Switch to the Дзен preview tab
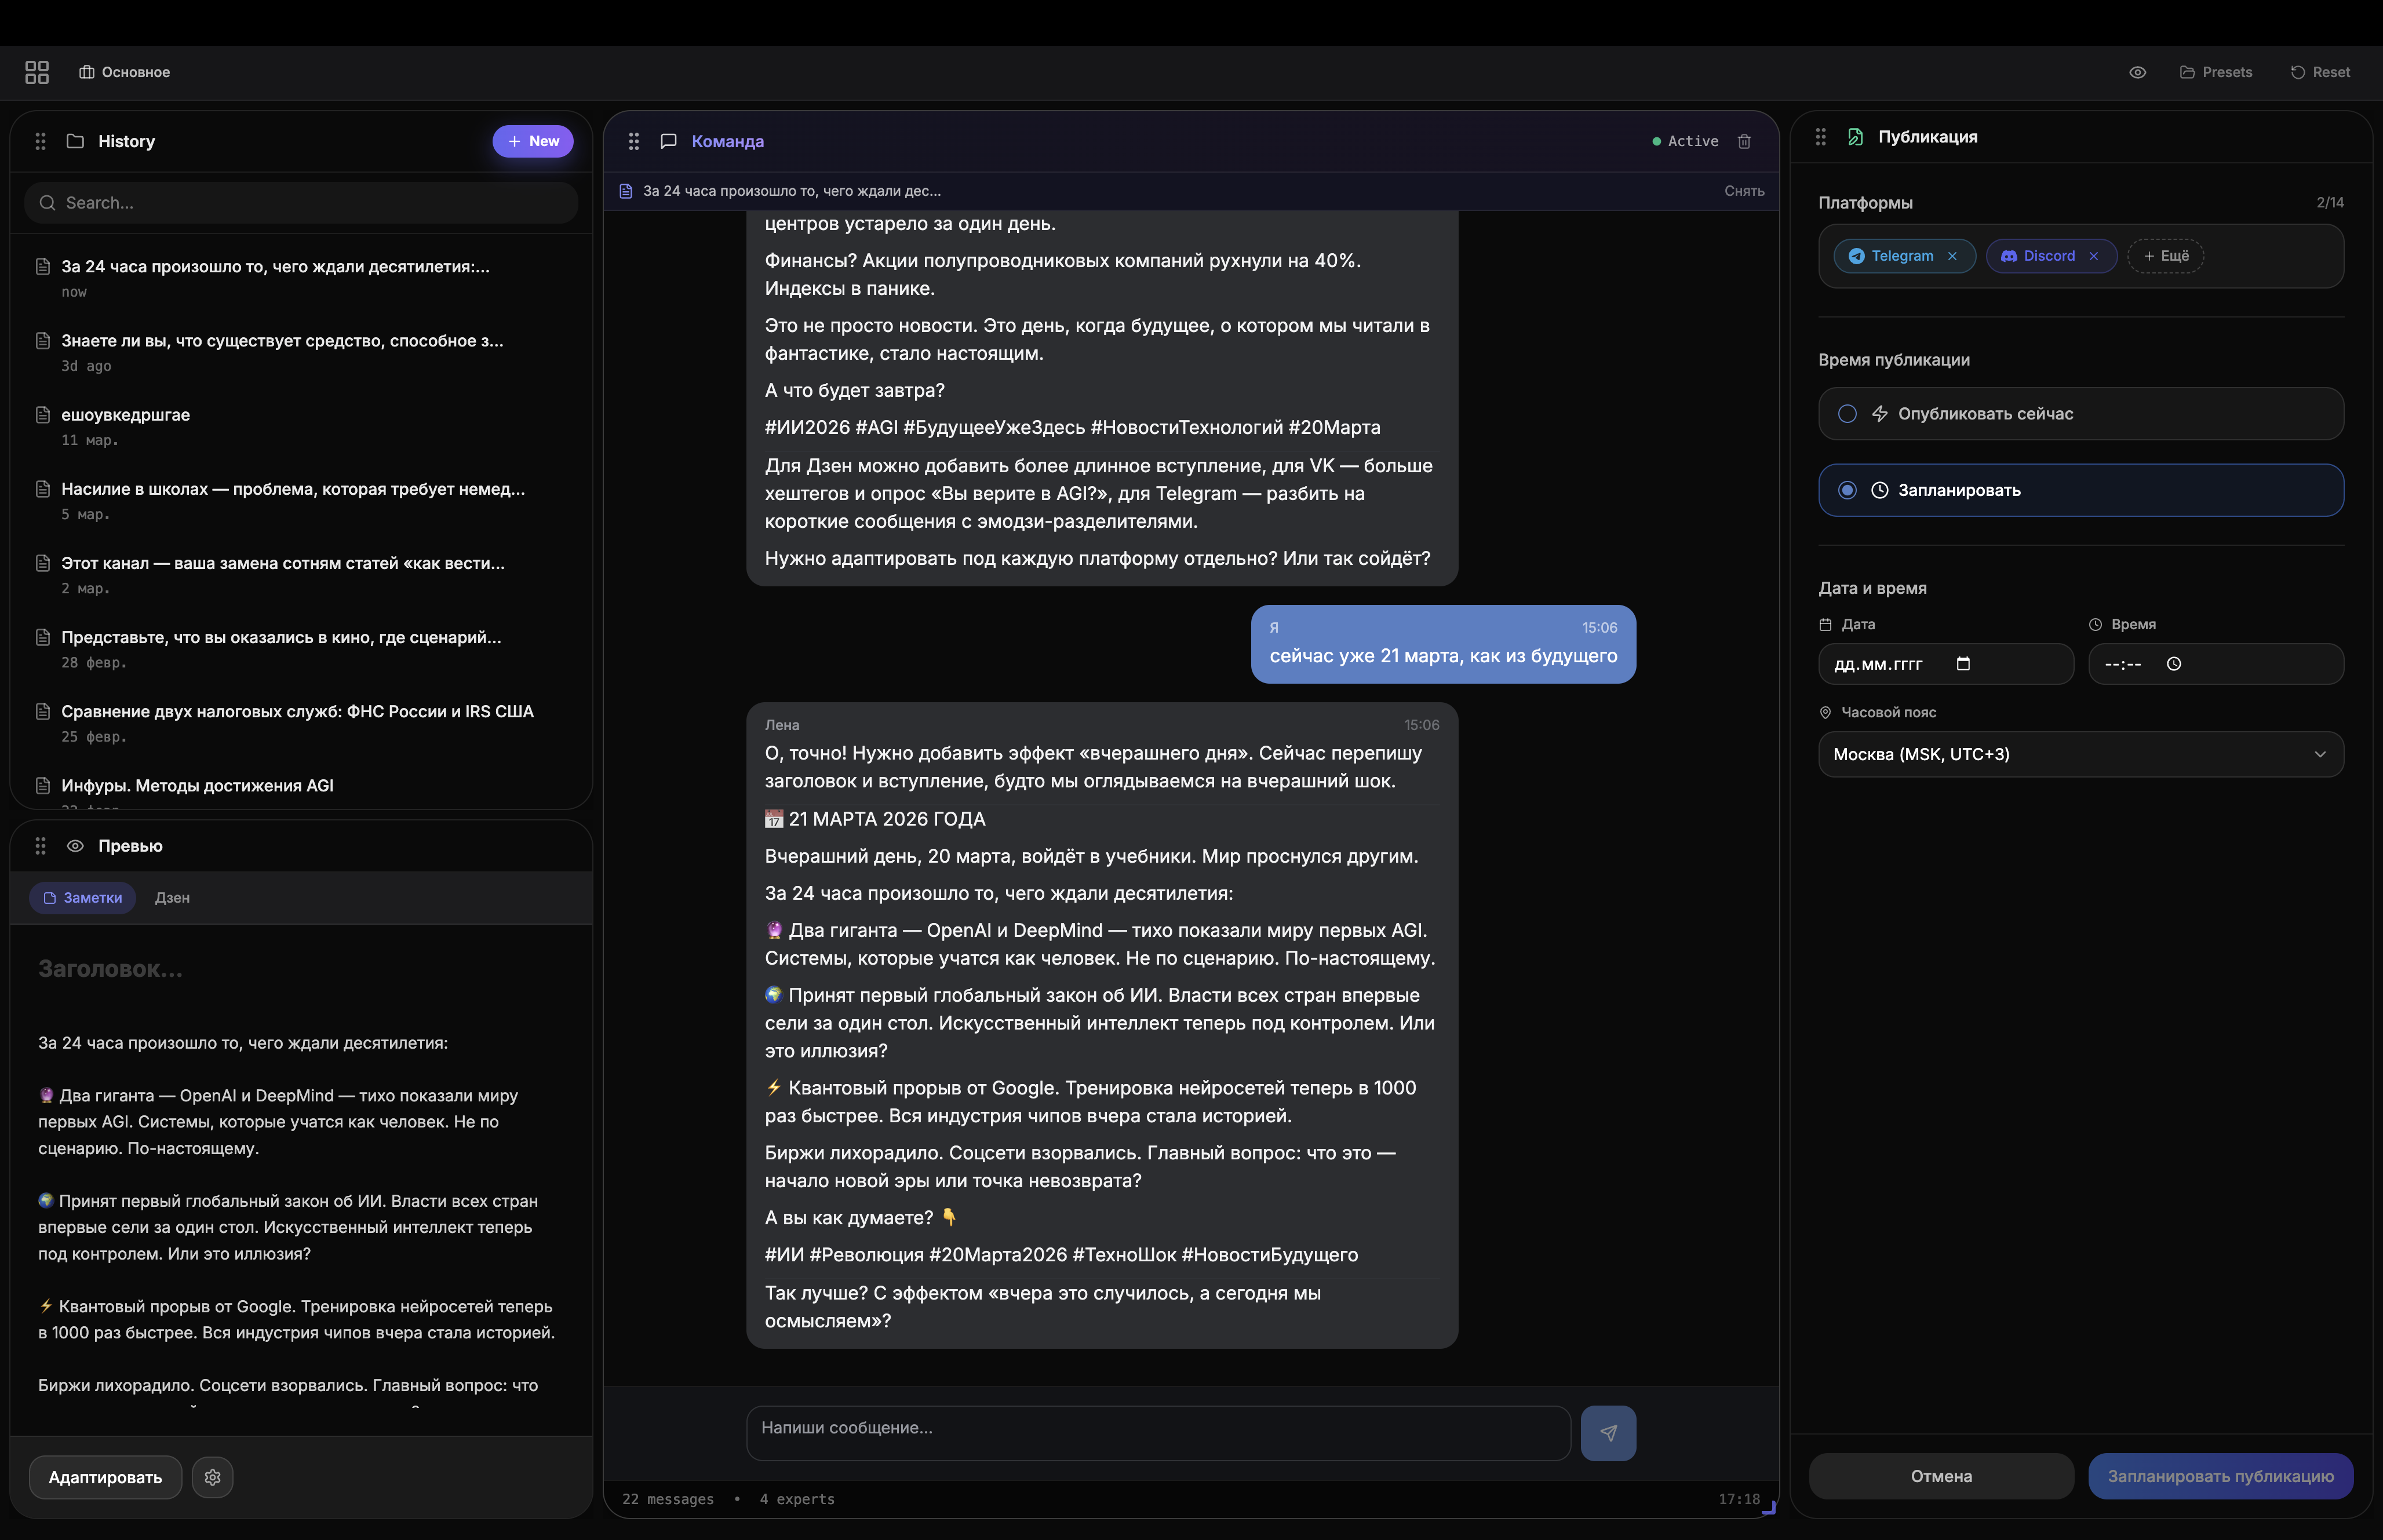 click(172, 898)
